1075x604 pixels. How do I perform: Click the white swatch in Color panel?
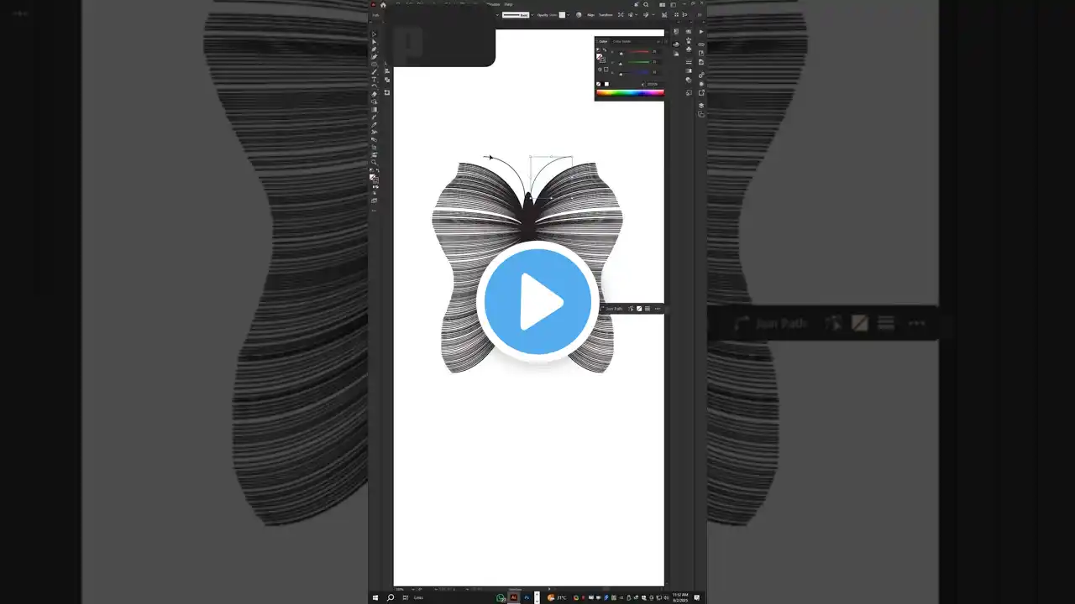click(606, 84)
